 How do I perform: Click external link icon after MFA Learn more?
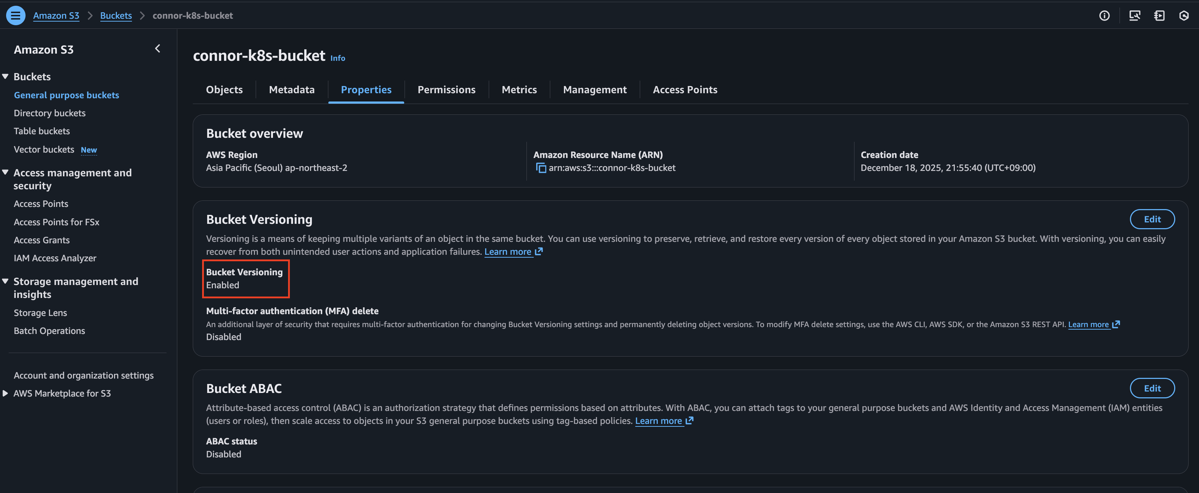click(x=1116, y=325)
